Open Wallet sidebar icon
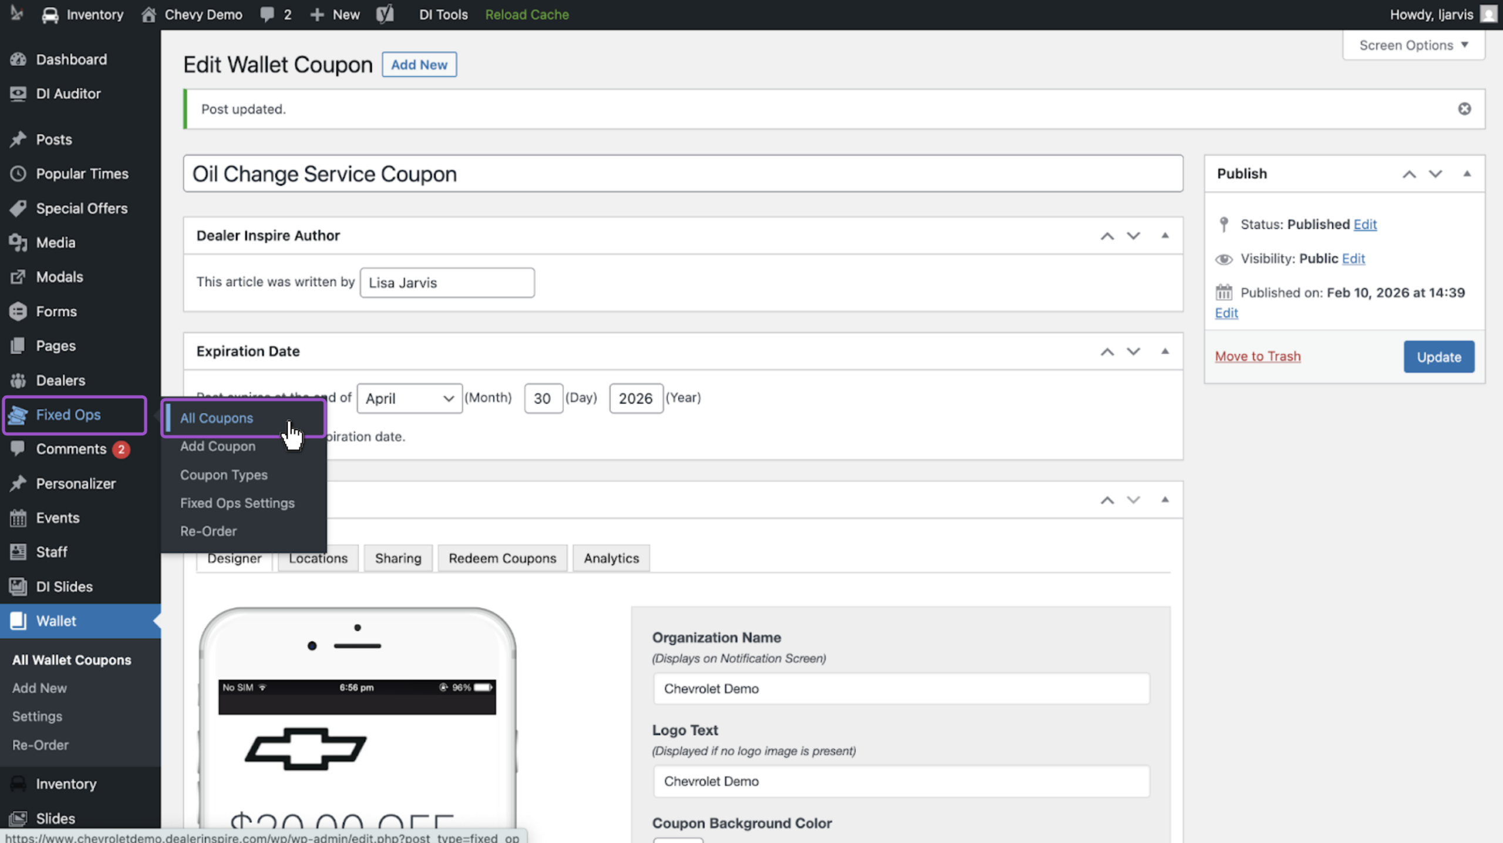Image resolution: width=1503 pixels, height=843 pixels. click(x=18, y=621)
